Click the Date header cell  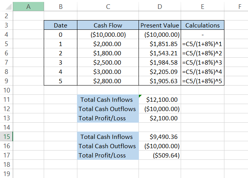point(60,25)
